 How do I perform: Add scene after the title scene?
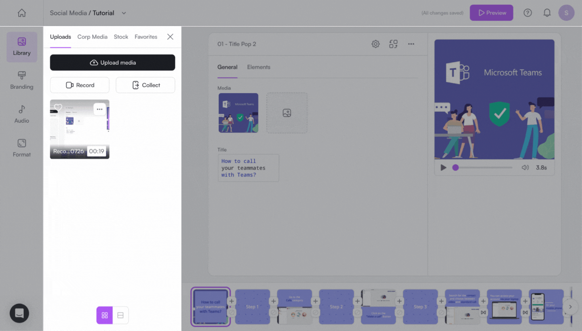pyautogui.click(x=232, y=301)
